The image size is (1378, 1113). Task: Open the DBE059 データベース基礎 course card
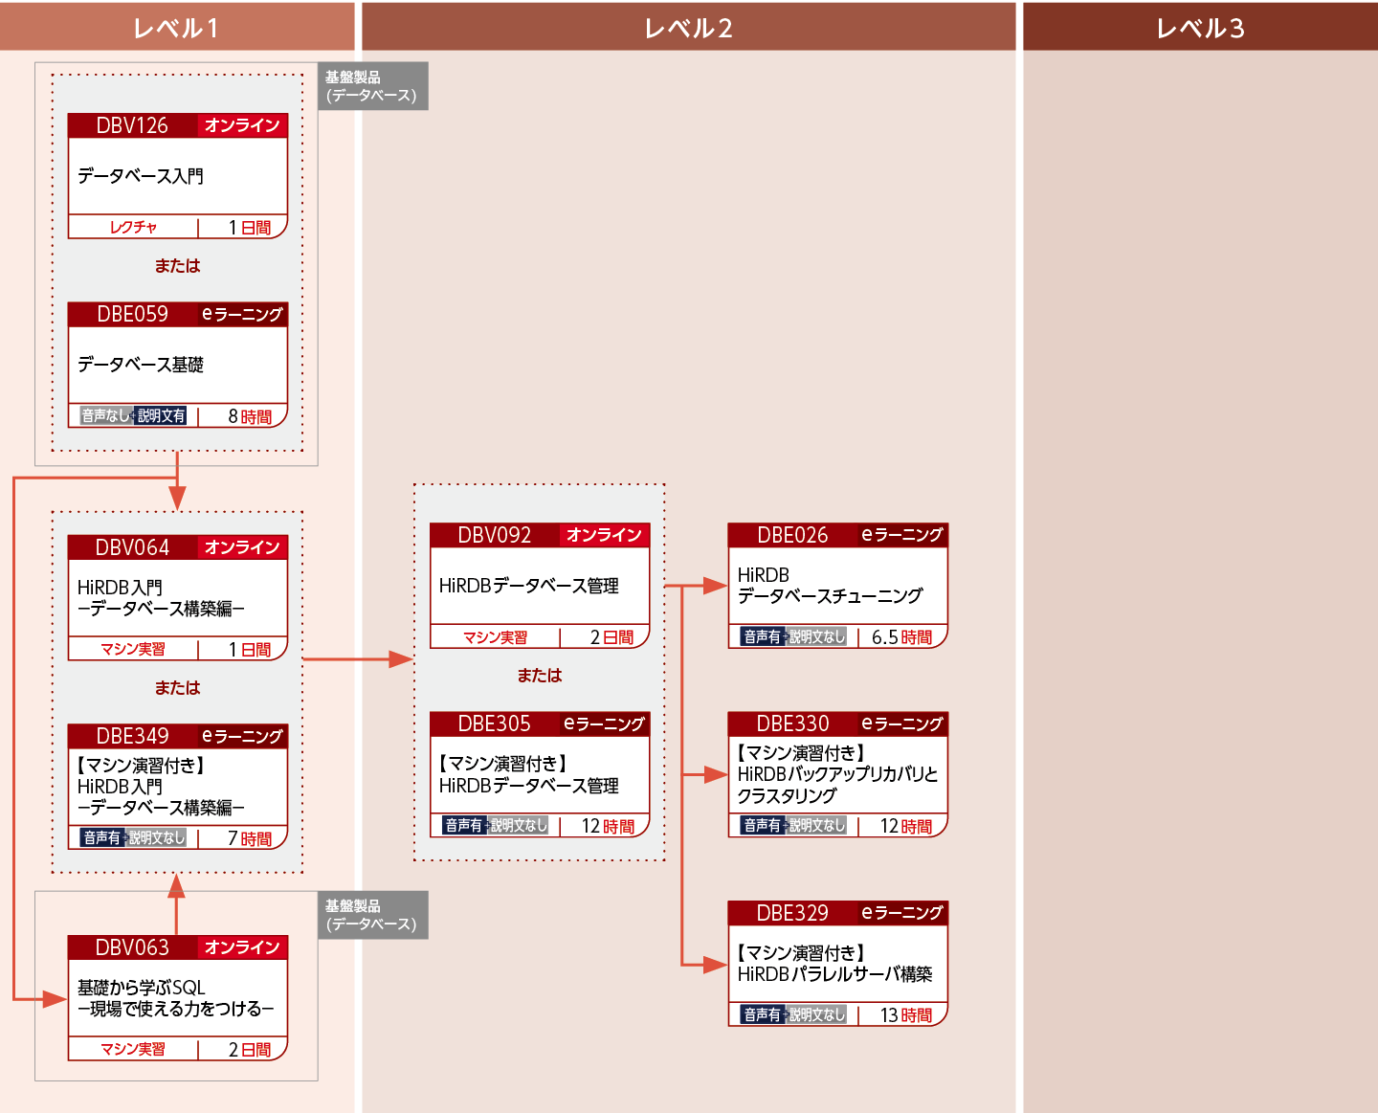pyautogui.click(x=178, y=365)
